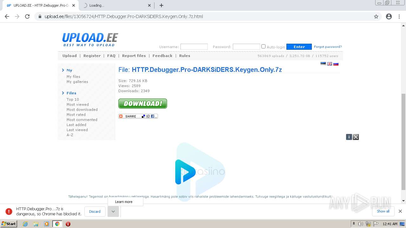Image resolution: width=406 pixels, height=228 pixels.
Task: Focus the Username input field
Action: 194,47
